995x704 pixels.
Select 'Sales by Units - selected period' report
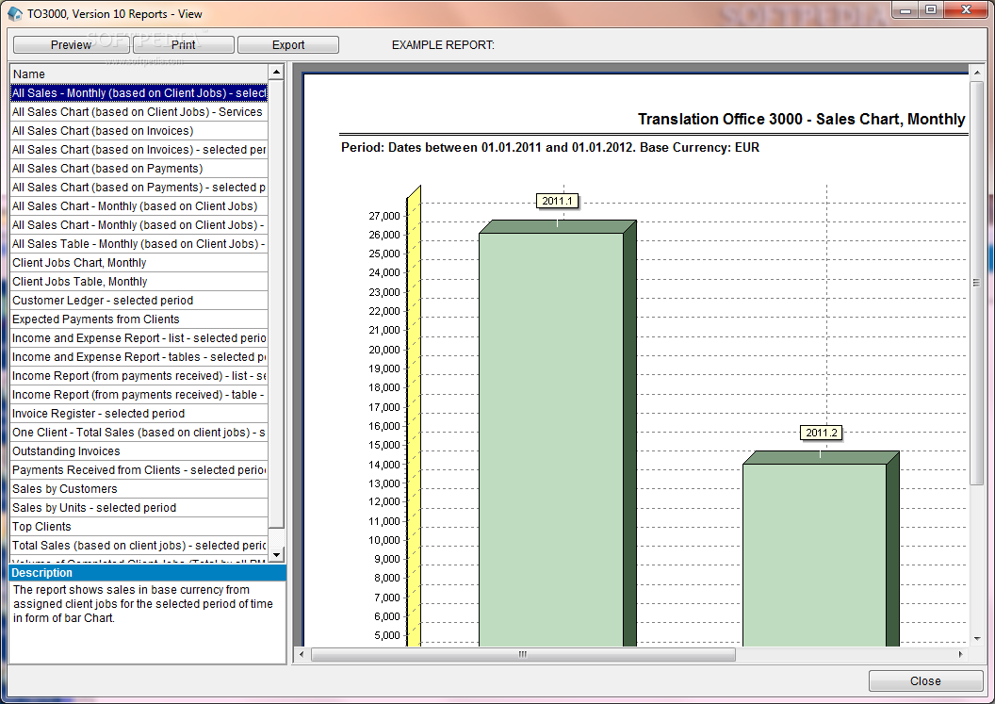139,508
